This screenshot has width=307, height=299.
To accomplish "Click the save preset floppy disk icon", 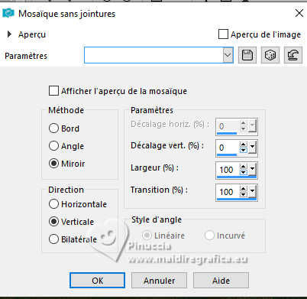I will pyautogui.click(x=247, y=55).
